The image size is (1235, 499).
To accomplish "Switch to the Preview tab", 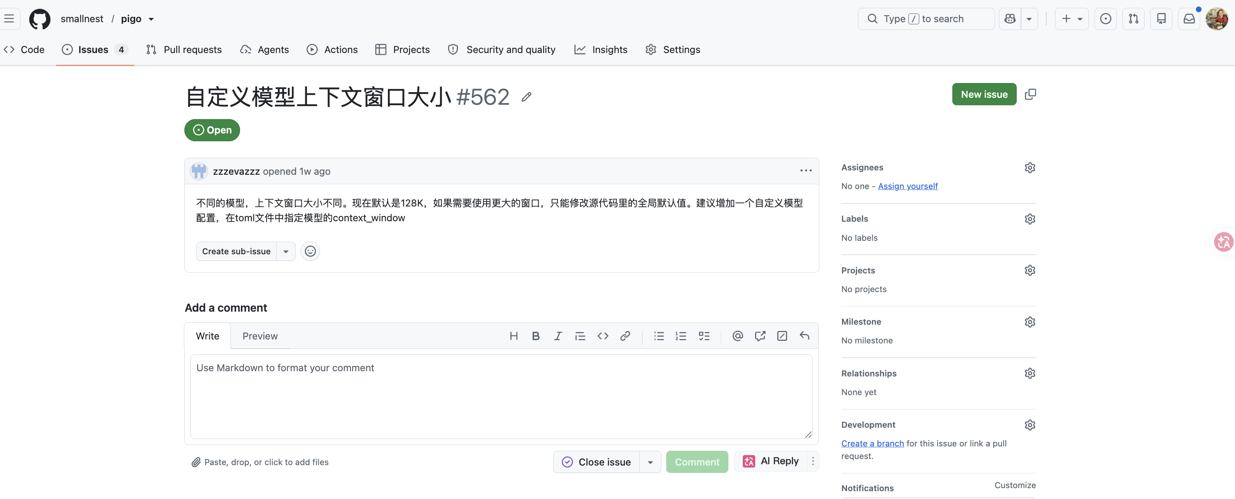I will point(260,336).
